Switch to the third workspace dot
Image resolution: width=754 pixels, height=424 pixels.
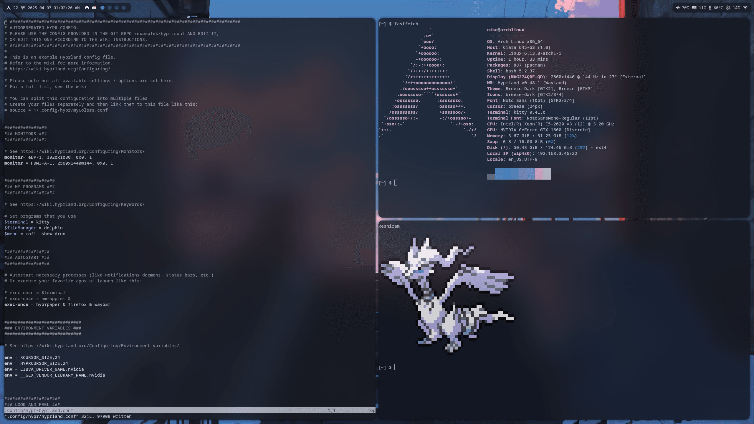(x=117, y=8)
